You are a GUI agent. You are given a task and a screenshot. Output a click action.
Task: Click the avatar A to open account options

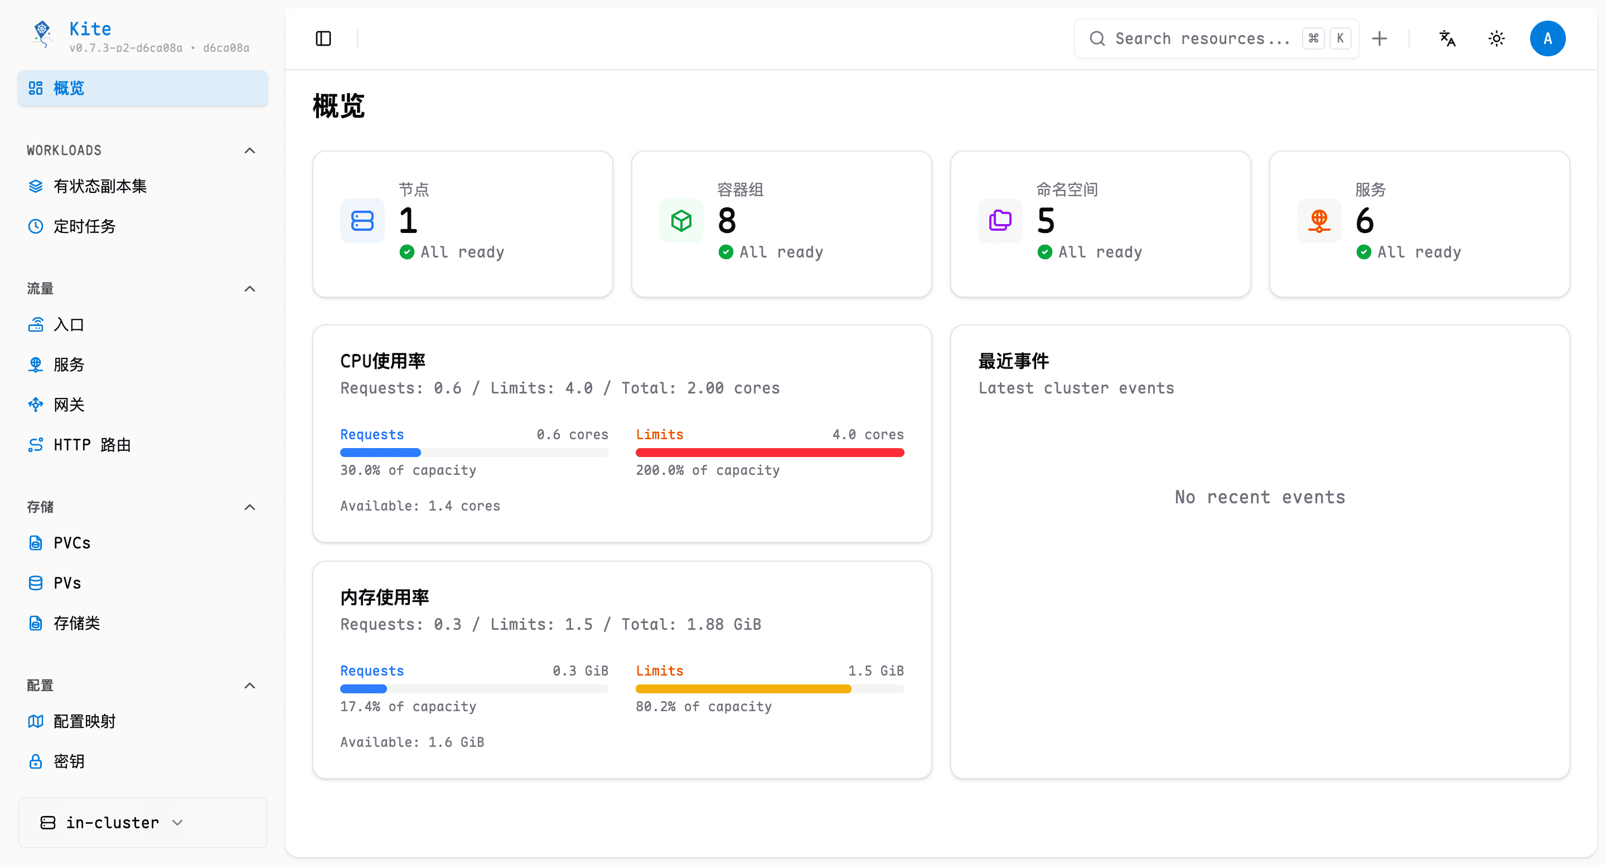click(1548, 38)
